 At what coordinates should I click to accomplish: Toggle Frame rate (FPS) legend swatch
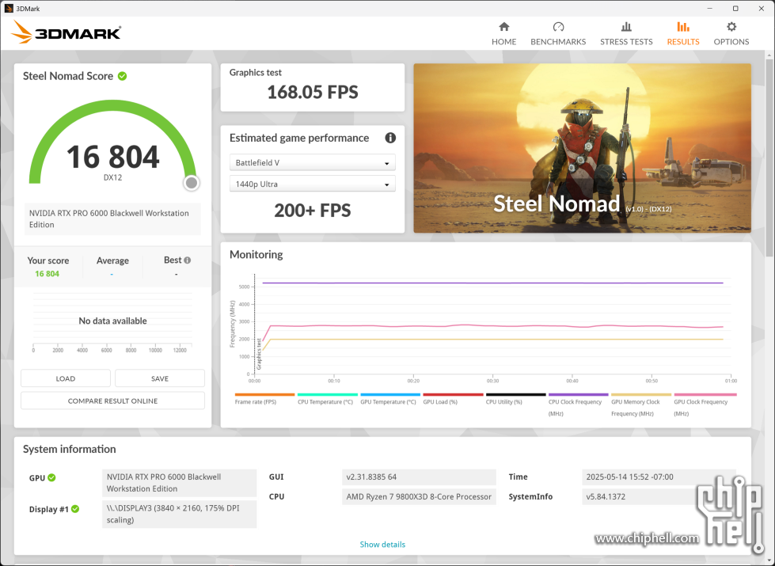coord(264,394)
